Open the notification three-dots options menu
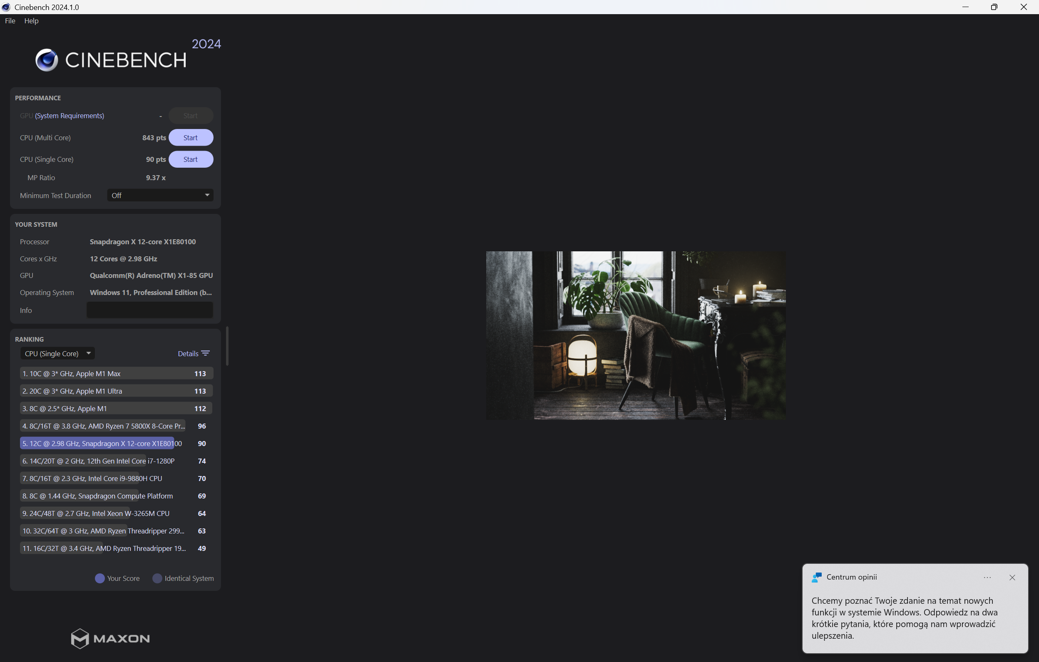 987,578
